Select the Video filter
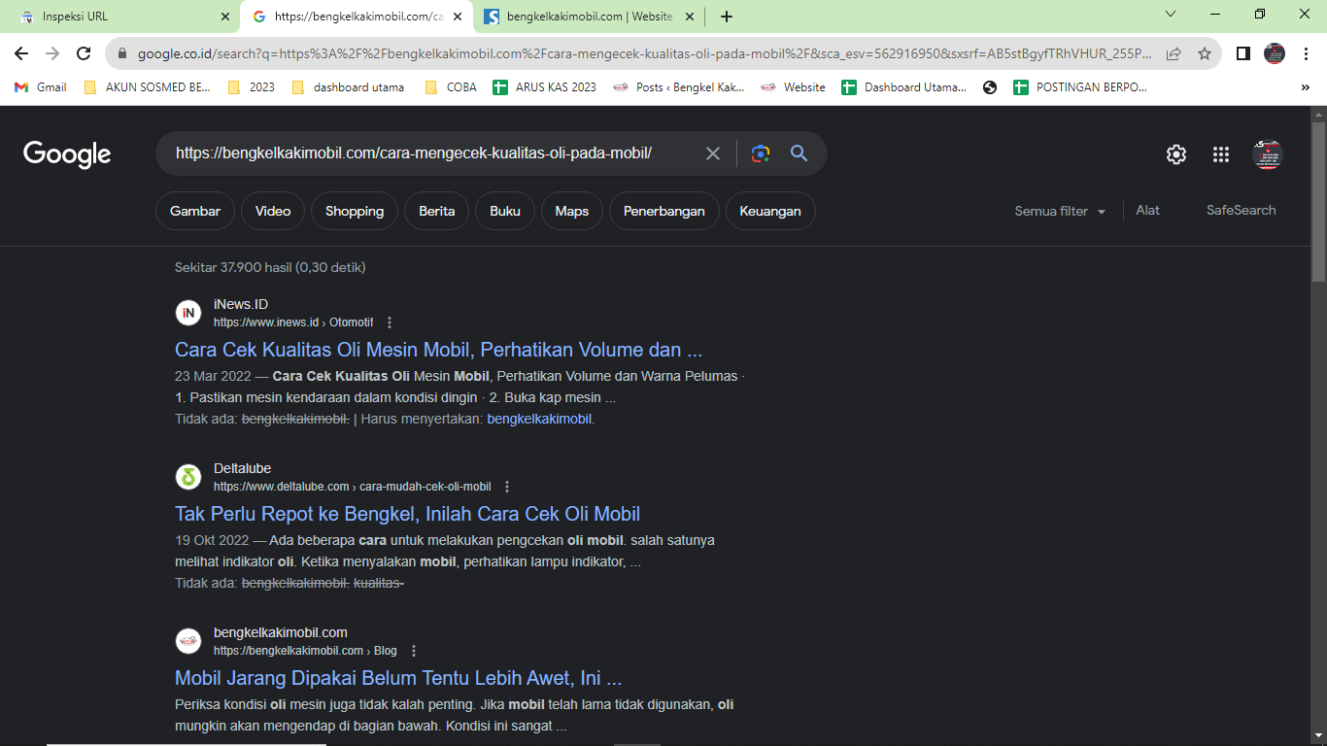The height and width of the screenshot is (746, 1327). (x=273, y=211)
